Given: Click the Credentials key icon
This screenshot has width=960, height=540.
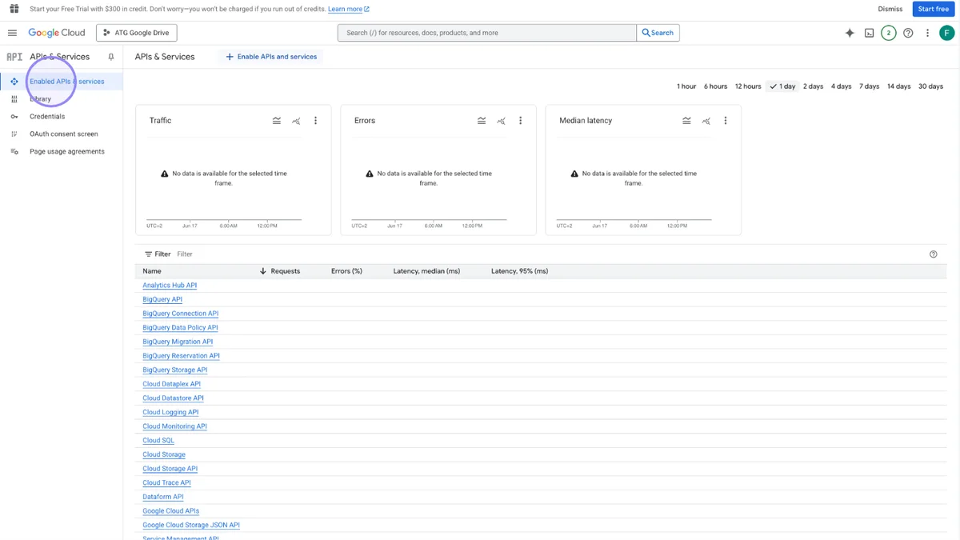Looking at the screenshot, I should (x=14, y=117).
